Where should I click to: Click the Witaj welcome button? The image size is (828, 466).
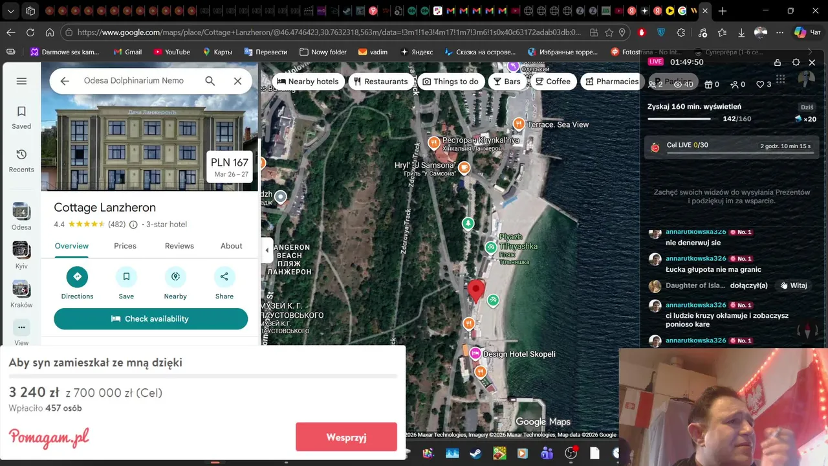point(793,285)
